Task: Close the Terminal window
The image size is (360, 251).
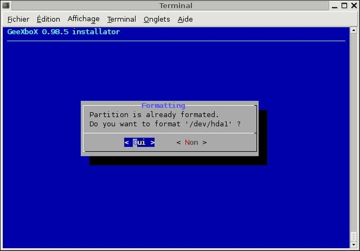Action: (354, 6)
